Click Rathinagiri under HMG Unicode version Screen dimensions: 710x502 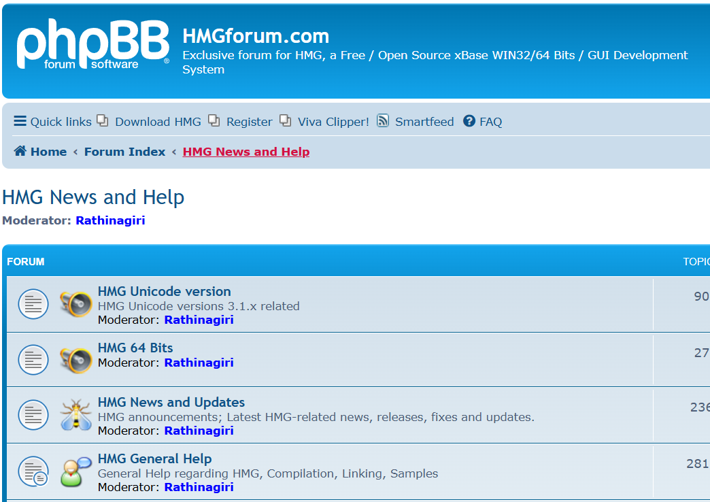pos(199,320)
